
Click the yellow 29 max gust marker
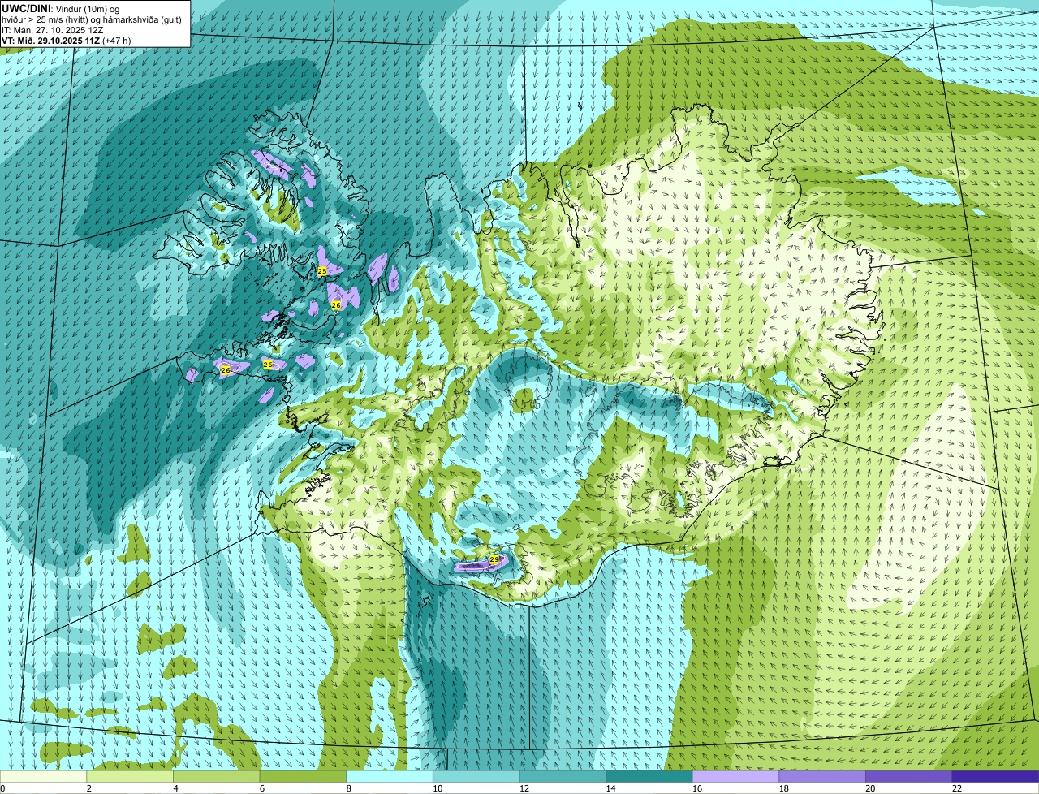click(x=494, y=560)
